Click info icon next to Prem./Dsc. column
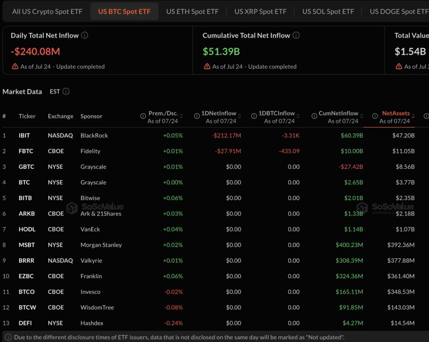The width and height of the screenshot is (429, 342). [143, 116]
